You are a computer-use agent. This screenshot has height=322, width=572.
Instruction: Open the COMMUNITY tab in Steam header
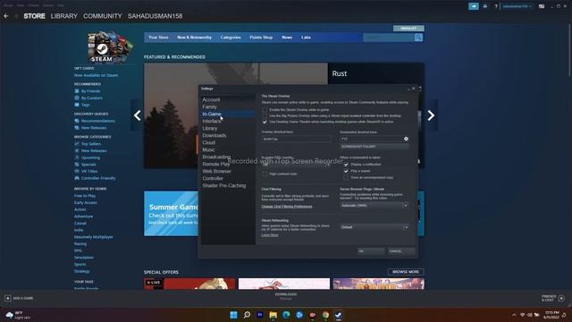click(x=103, y=16)
